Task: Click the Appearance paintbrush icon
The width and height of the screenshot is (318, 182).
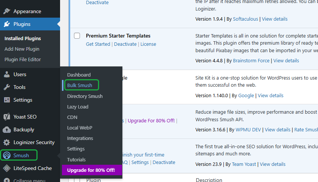Action: (x=7, y=11)
